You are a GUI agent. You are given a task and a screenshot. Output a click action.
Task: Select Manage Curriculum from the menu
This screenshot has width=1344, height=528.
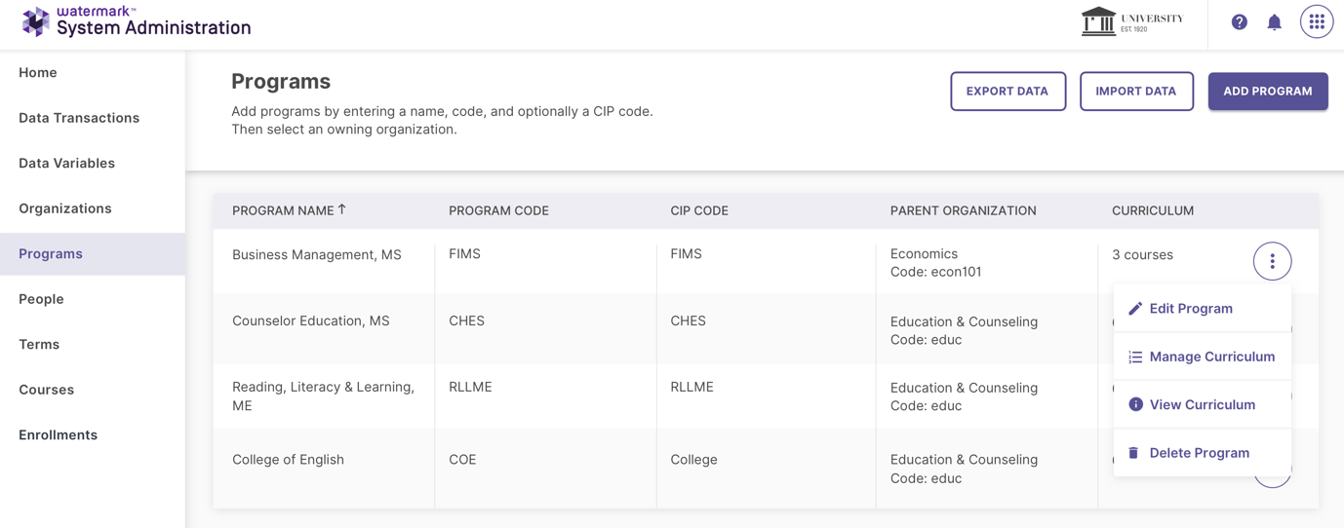[x=1203, y=357]
